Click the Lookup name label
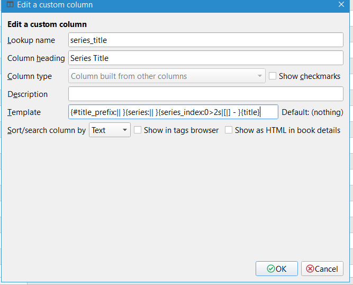Screen dimensions: 353x285 tap(31, 40)
